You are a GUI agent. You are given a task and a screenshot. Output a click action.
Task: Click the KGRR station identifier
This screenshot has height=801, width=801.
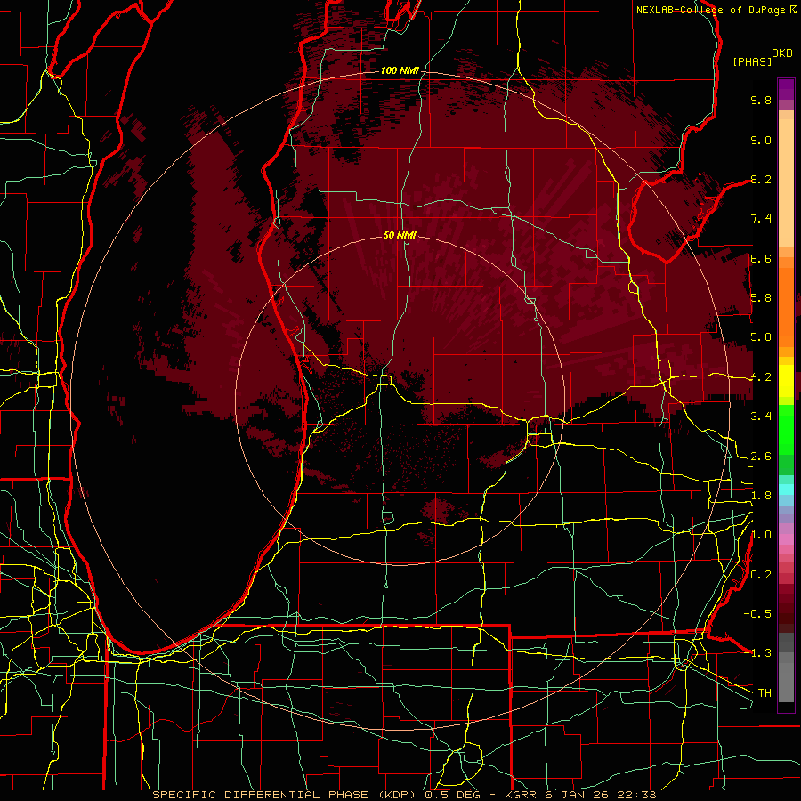pyautogui.click(x=521, y=795)
